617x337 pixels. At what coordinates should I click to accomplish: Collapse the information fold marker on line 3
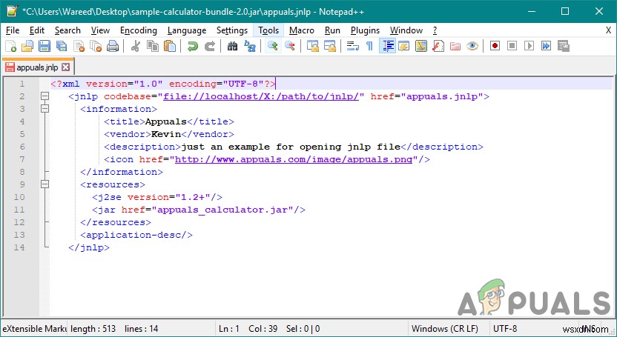pyautogui.click(x=44, y=109)
